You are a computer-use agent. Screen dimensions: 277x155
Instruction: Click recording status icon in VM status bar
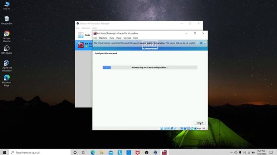click(185, 128)
